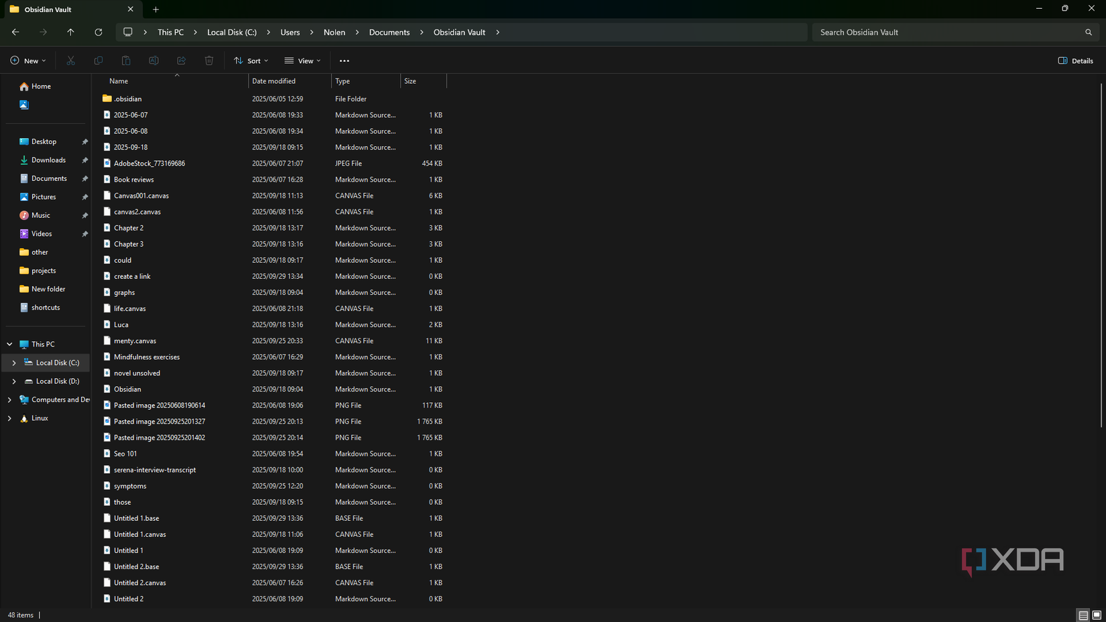This screenshot has height=622, width=1106.
Task: Open the View dropdown
Action: click(302, 60)
